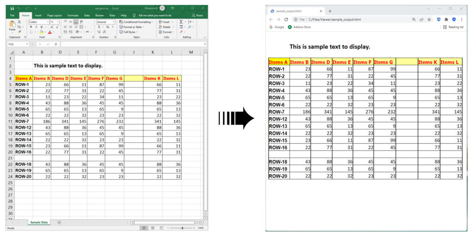Open the Chrome extensions puzzle icon
The height and width of the screenshot is (236, 473).
pyautogui.click(x=446, y=20)
